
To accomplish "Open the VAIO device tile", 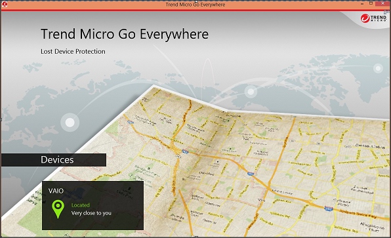I will [x=93, y=205].
